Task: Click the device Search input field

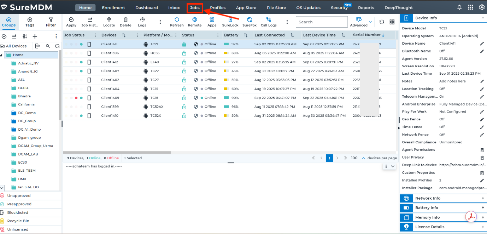Action: (322, 22)
